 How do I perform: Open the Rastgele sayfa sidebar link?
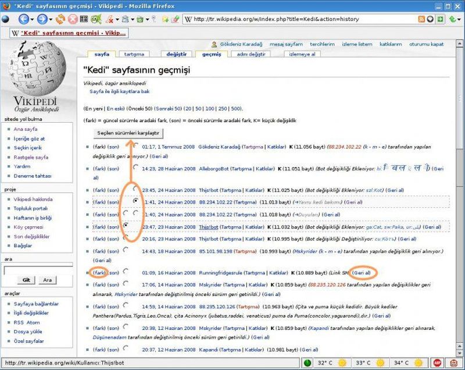(31, 157)
